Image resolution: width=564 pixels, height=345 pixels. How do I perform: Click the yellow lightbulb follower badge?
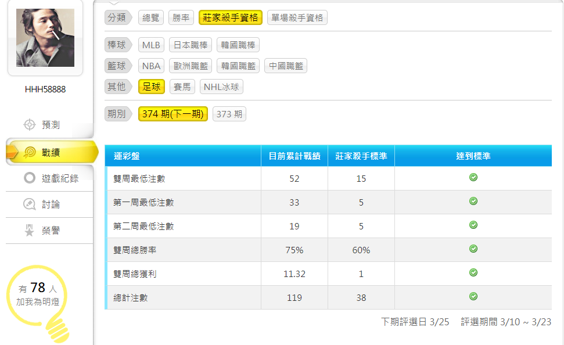tap(38, 296)
